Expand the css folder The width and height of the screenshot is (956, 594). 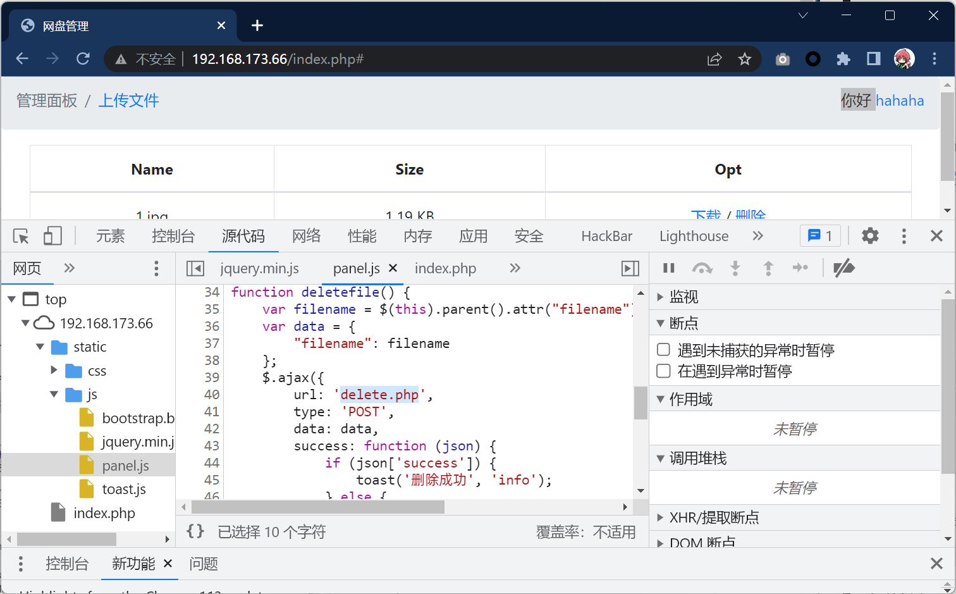pyautogui.click(x=54, y=370)
